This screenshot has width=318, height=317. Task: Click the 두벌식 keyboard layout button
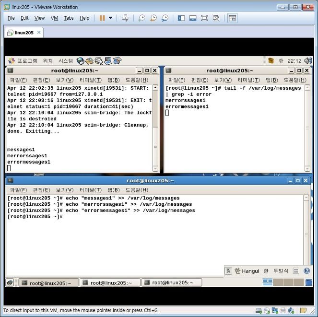[x=281, y=271]
